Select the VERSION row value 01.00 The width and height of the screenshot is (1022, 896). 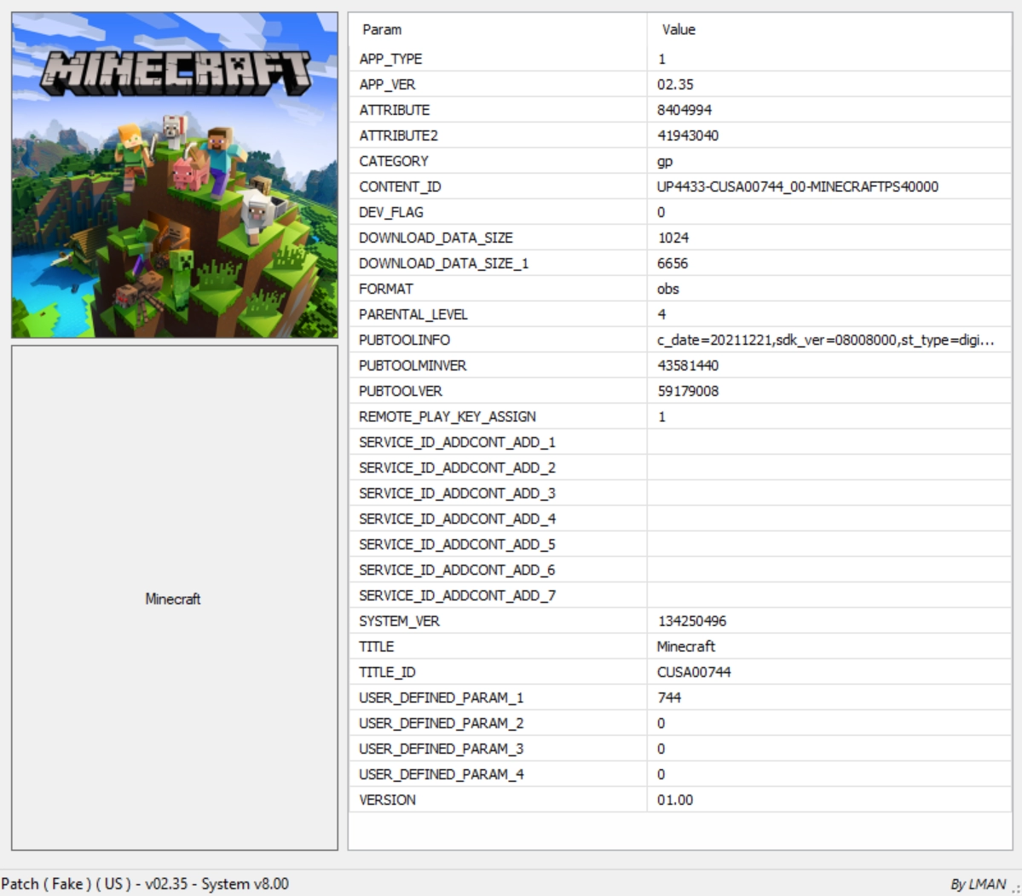675,800
